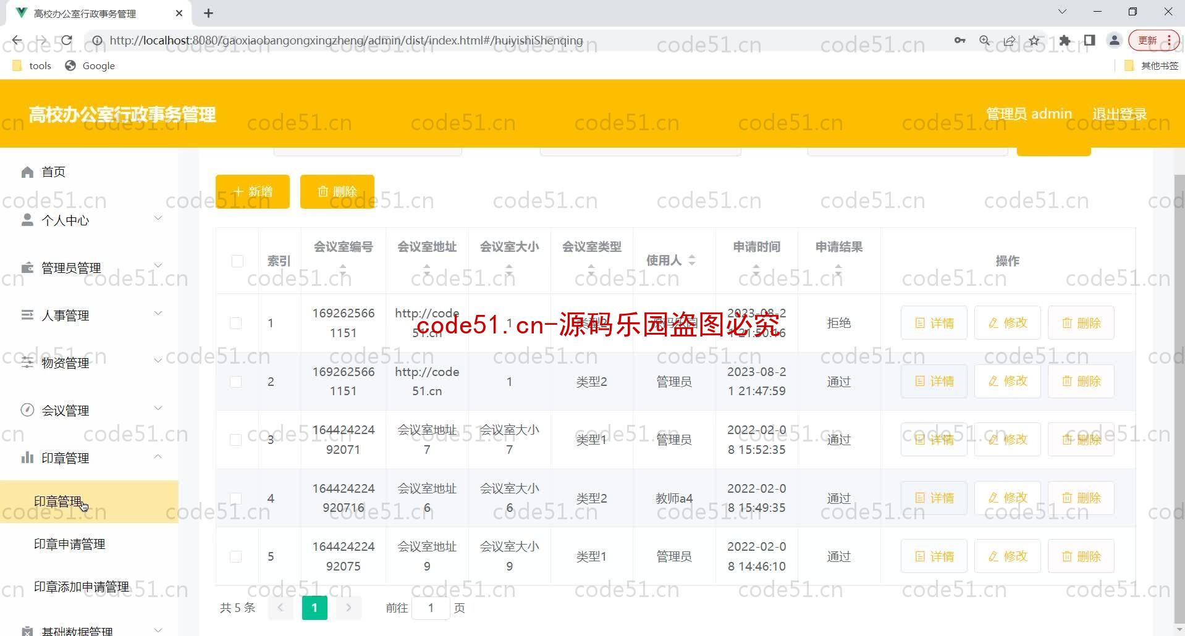
Task: Open the 会议管理 menu label
Action: click(65, 411)
